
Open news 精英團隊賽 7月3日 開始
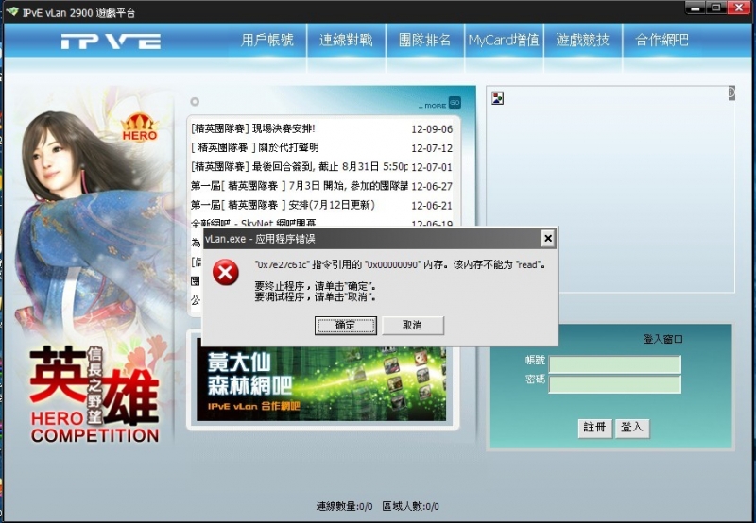[x=299, y=186]
